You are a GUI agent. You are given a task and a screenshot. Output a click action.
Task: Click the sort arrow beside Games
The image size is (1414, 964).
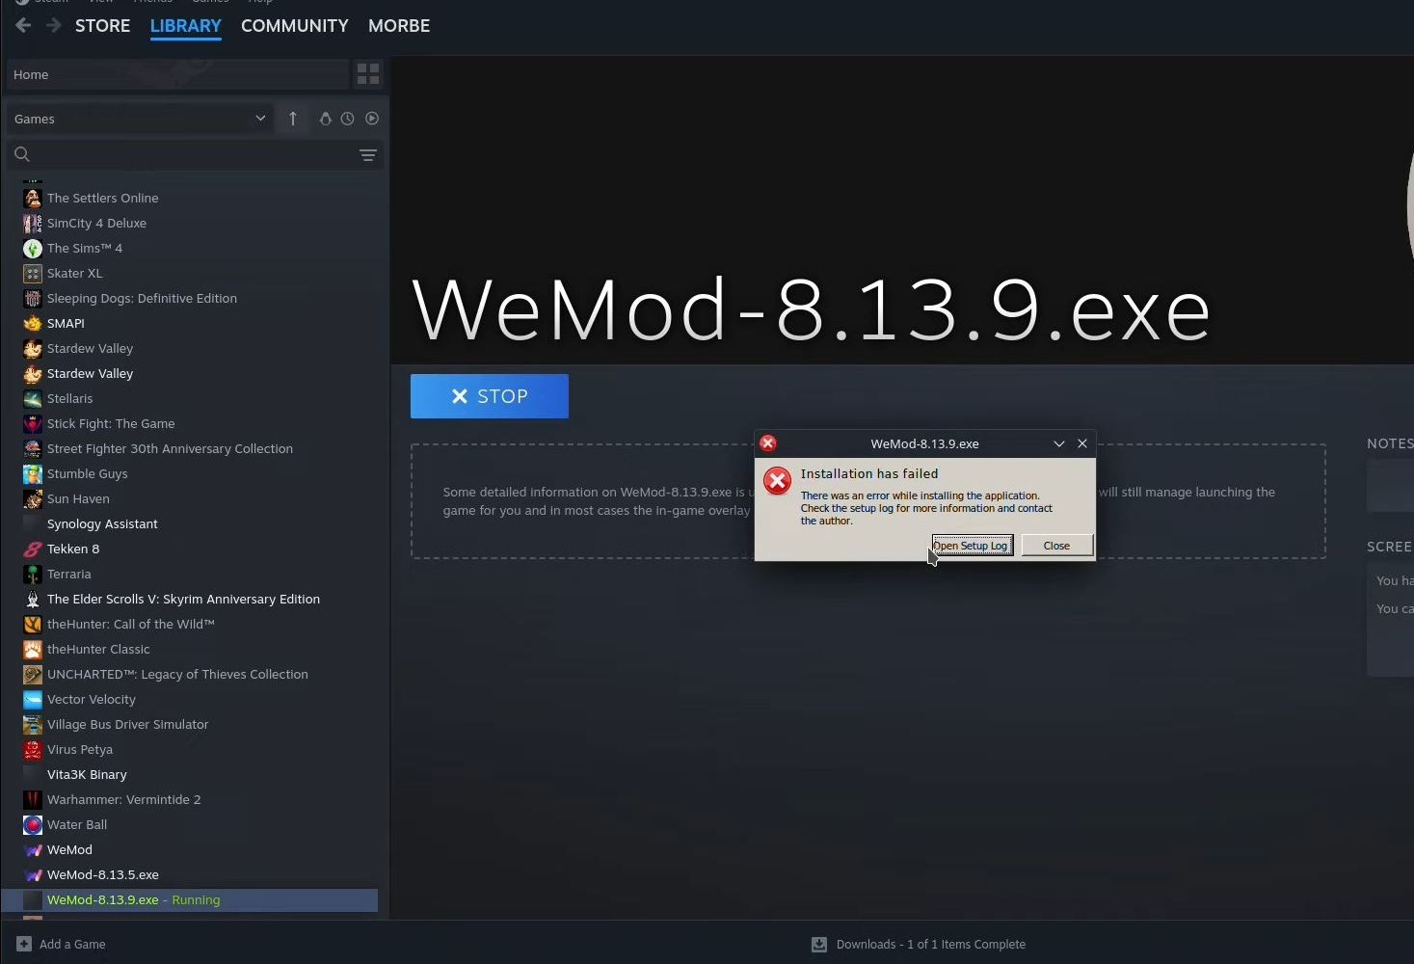pos(293,119)
